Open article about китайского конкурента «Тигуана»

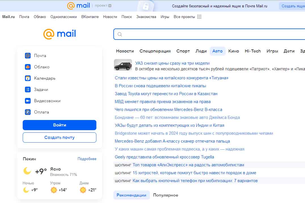pyautogui.click(x=171, y=78)
